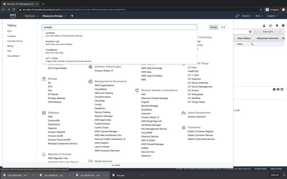Click the experiments flask icon
The height and width of the screenshot is (179, 287).
point(264,26)
